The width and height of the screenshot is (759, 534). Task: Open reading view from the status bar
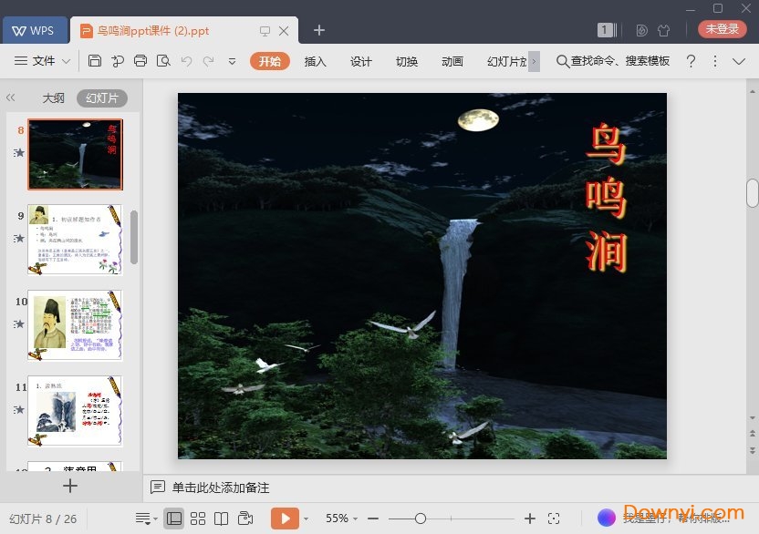(x=222, y=518)
